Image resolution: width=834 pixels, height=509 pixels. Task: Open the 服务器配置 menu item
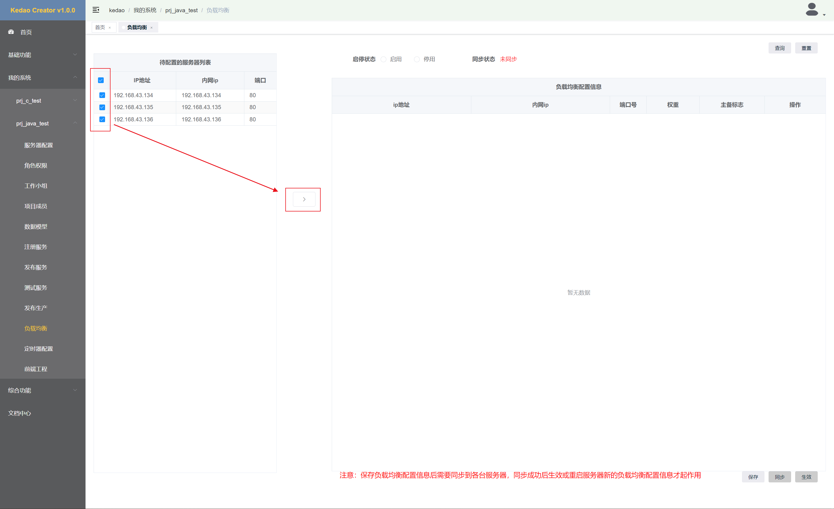tap(39, 145)
